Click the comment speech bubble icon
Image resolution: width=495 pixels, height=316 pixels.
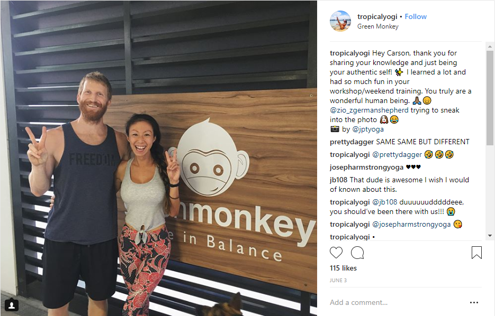357,253
